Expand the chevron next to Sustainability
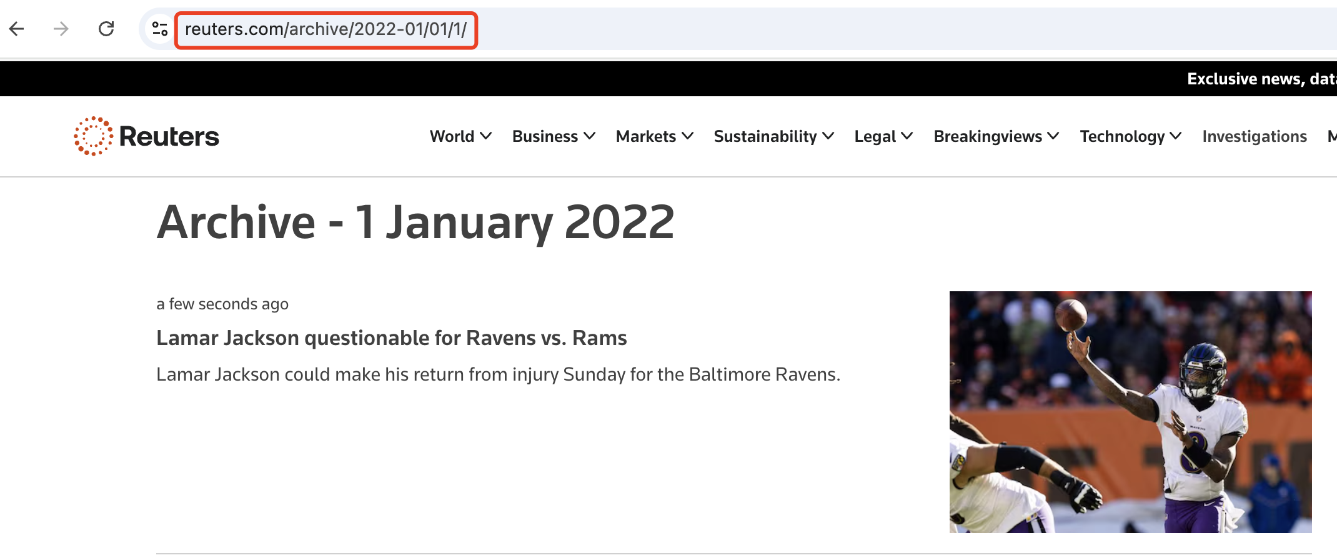This screenshot has height=560, width=1337. pos(828,136)
